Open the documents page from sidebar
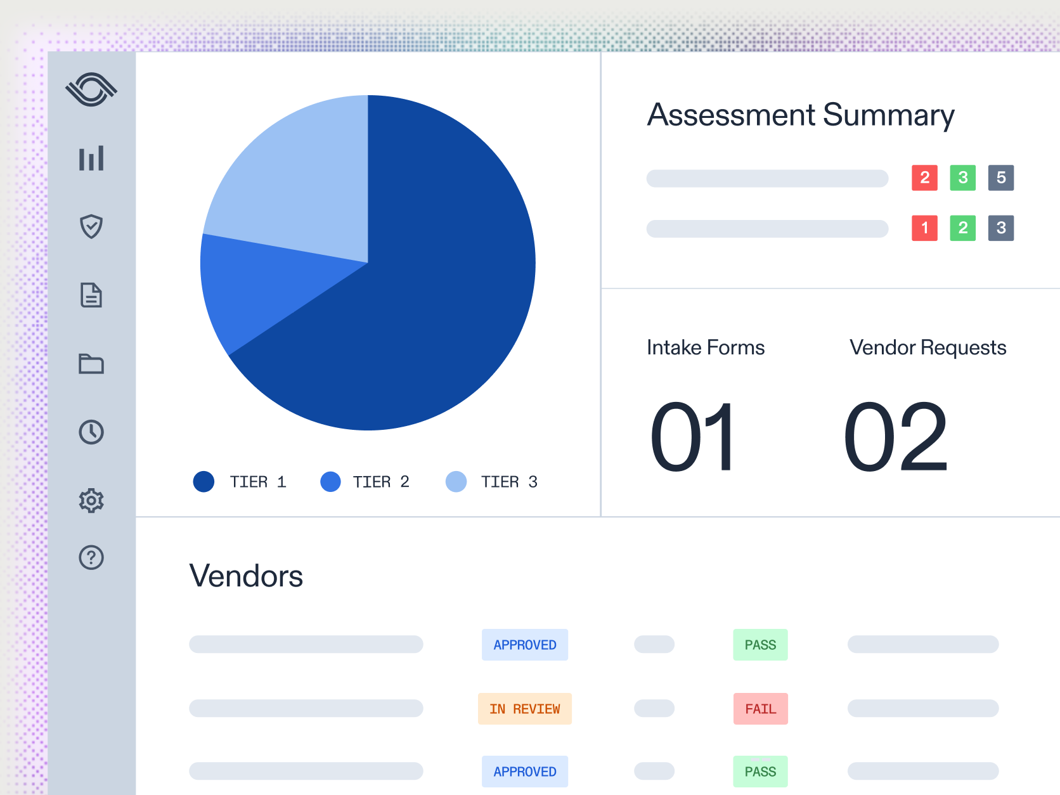This screenshot has height=795, width=1060. pos(91,296)
